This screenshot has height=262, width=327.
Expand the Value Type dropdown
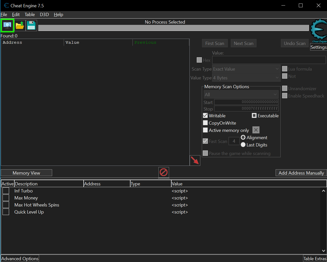246,78
